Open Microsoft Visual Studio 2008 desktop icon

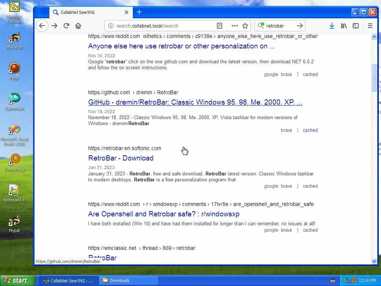14,135
